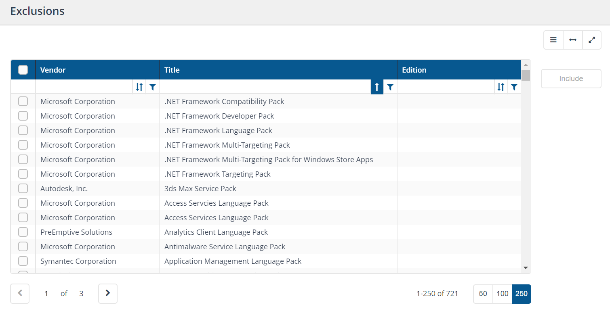The width and height of the screenshot is (610, 311).
Task: Show 100 rows per page
Action: click(x=502, y=294)
